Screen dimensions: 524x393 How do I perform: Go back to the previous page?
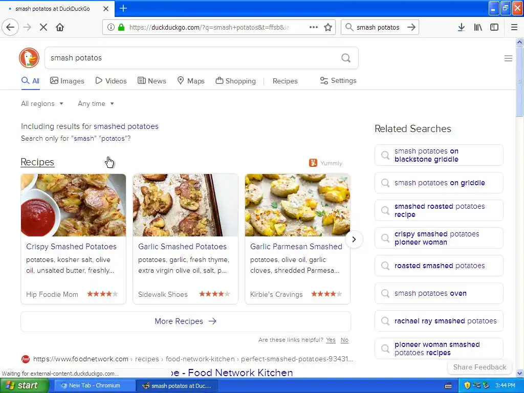pos(10,27)
